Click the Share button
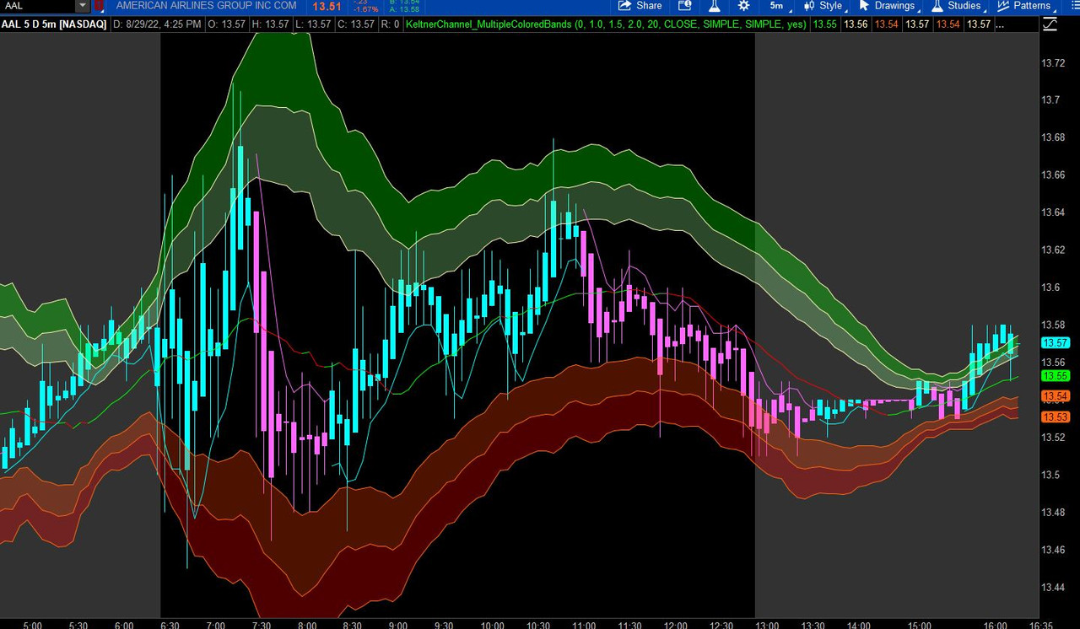The width and height of the screenshot is (1080, 629). click(x=640, y=6)
